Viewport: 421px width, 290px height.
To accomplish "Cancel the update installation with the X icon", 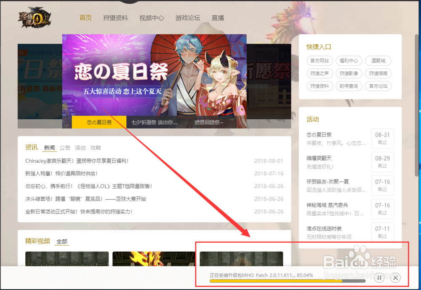I will click(x=395, y=278).
